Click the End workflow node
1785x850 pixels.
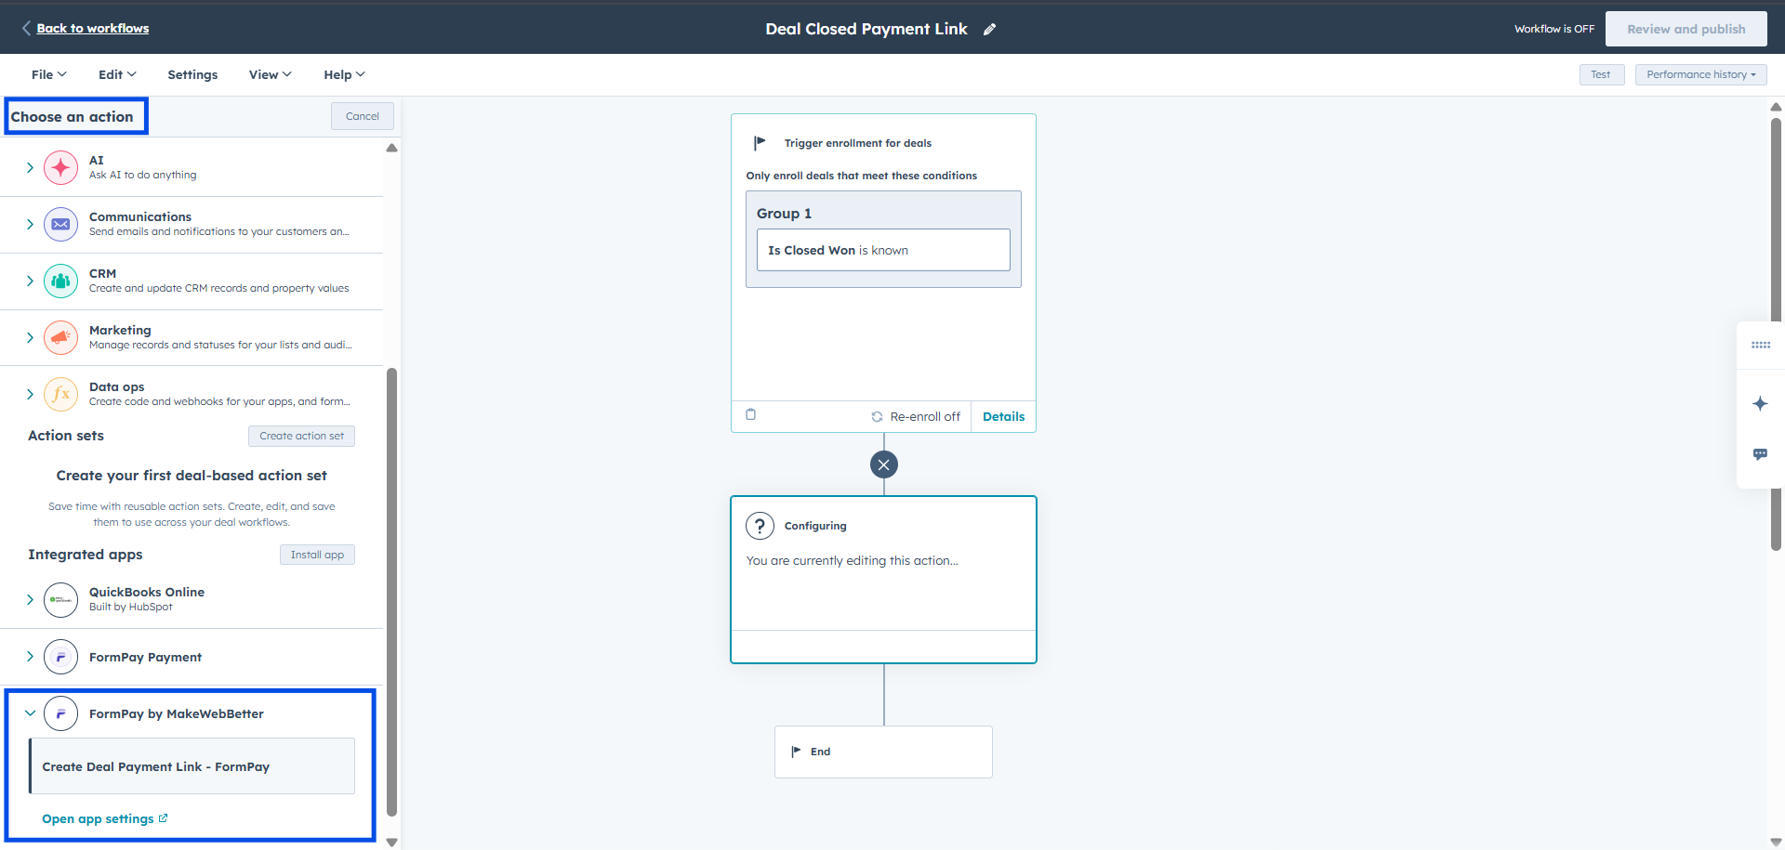click(x=883, y=752)
